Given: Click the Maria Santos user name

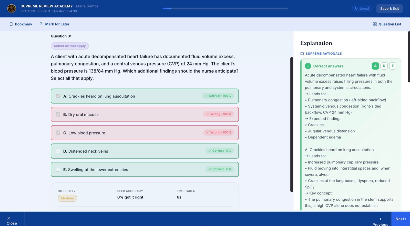Looking at the screenshot, I should click(87, 6).
